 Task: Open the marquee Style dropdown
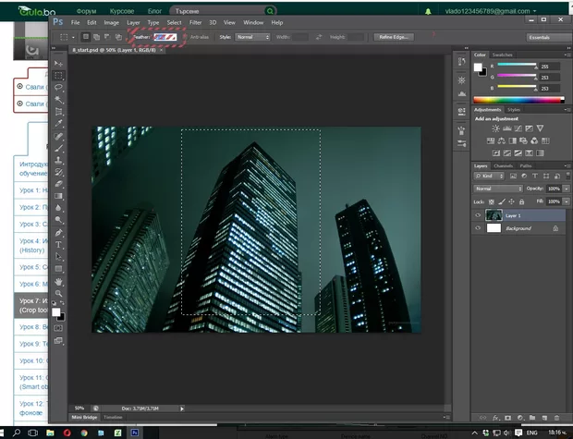click(x=252, y=37)
